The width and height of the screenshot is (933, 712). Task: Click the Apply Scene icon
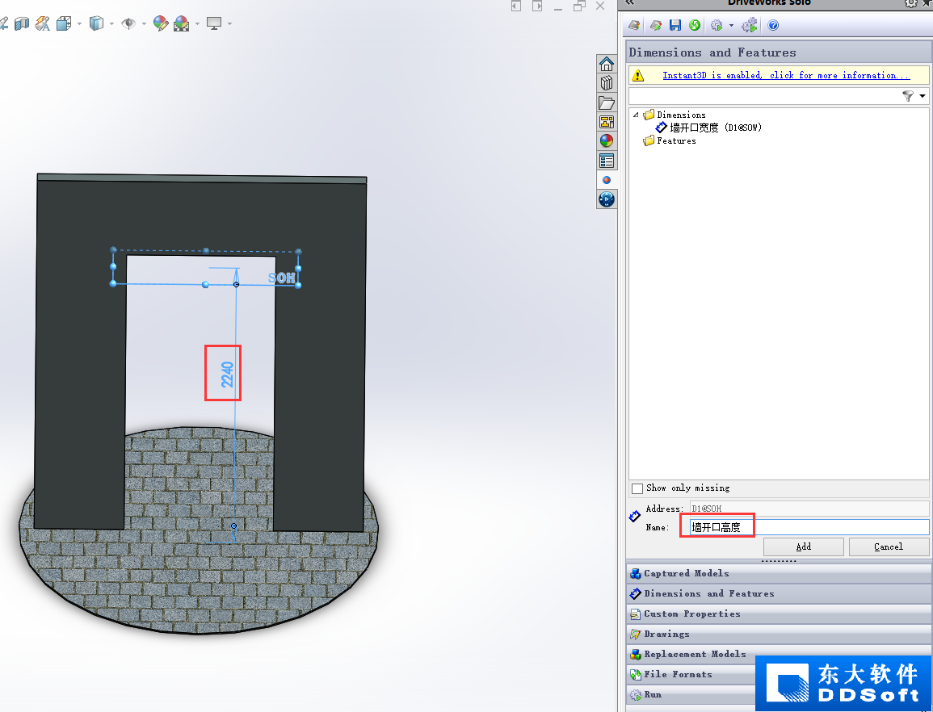click(x=182, y=23)
